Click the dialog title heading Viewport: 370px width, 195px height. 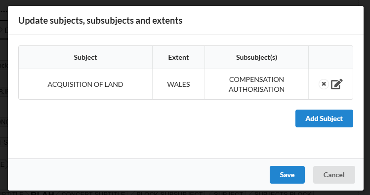point(100,21)
